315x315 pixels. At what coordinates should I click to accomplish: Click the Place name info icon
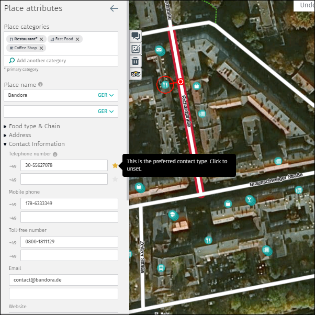coord(40,84)
